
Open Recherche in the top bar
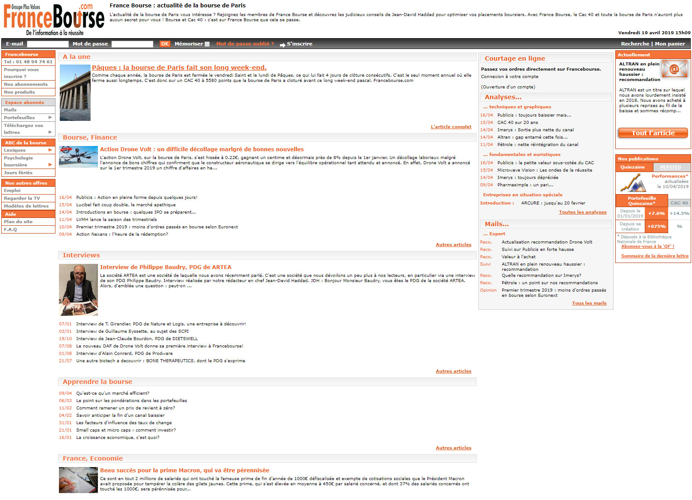pyautogui.click(x=635, y=44)
